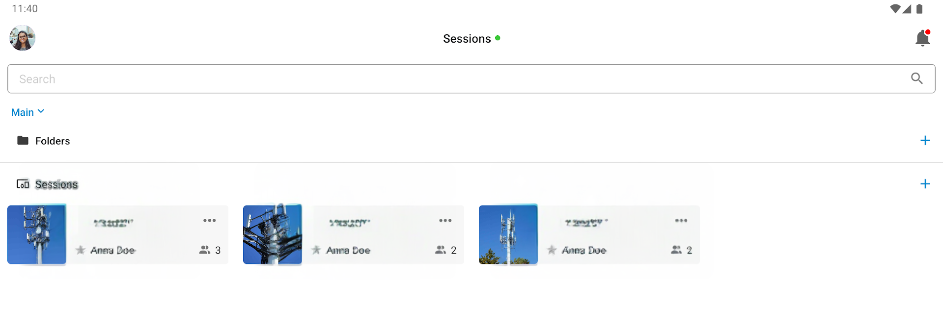
Task: Click the search magnifier icon
Action: point(916,78)
